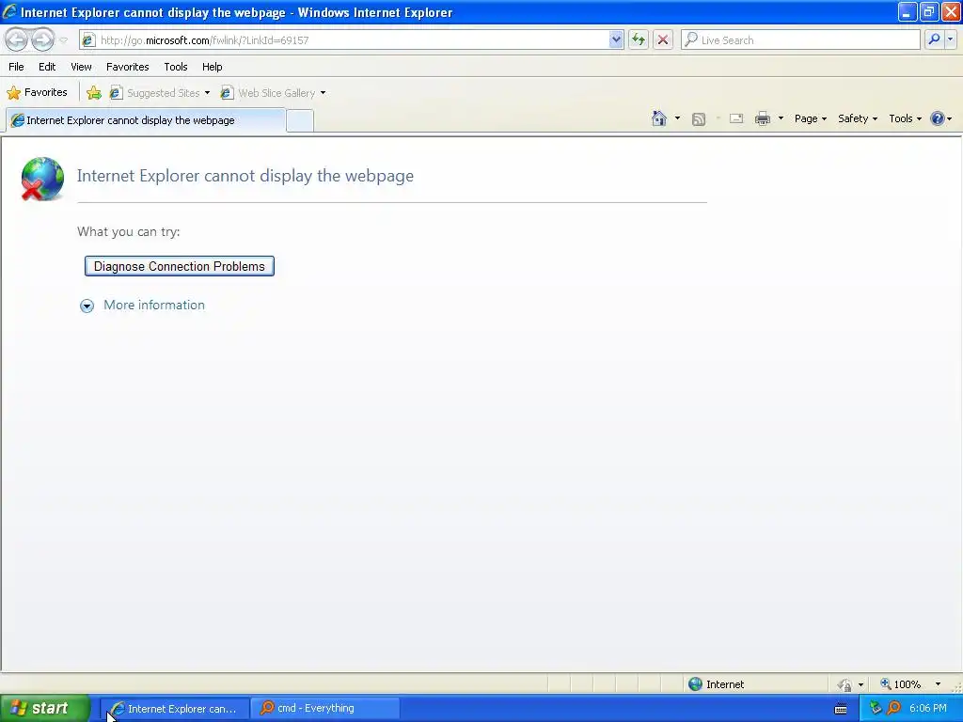Expand the address bar autocomplete dropdown
Viewport: 963px width, 722px height.
[x=616, y=39]
